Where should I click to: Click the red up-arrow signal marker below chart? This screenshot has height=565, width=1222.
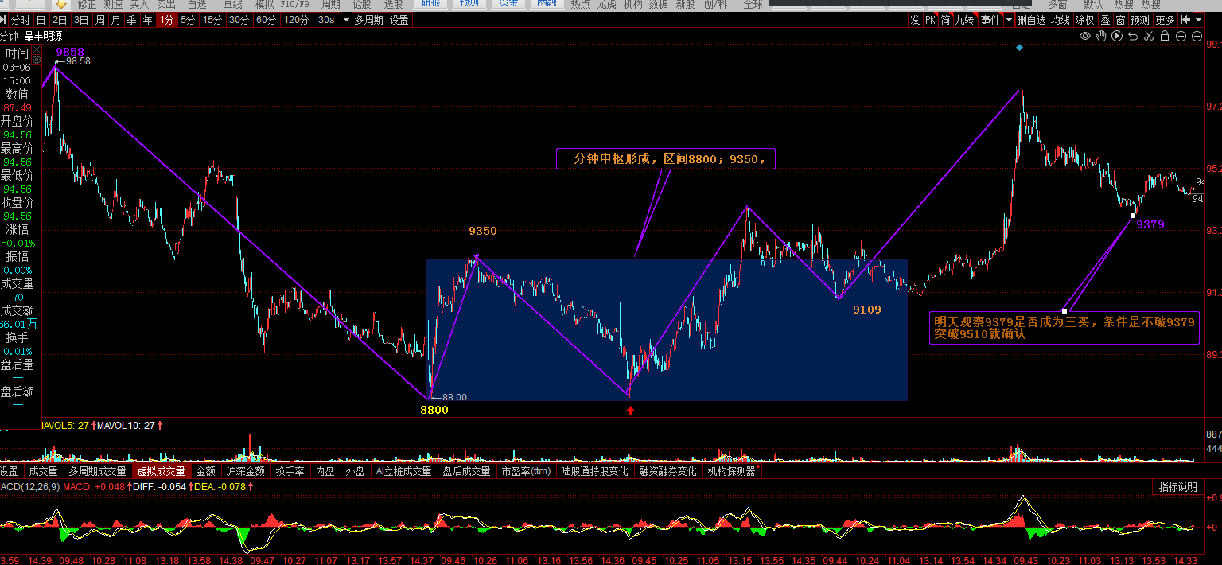tap(630, 411)
